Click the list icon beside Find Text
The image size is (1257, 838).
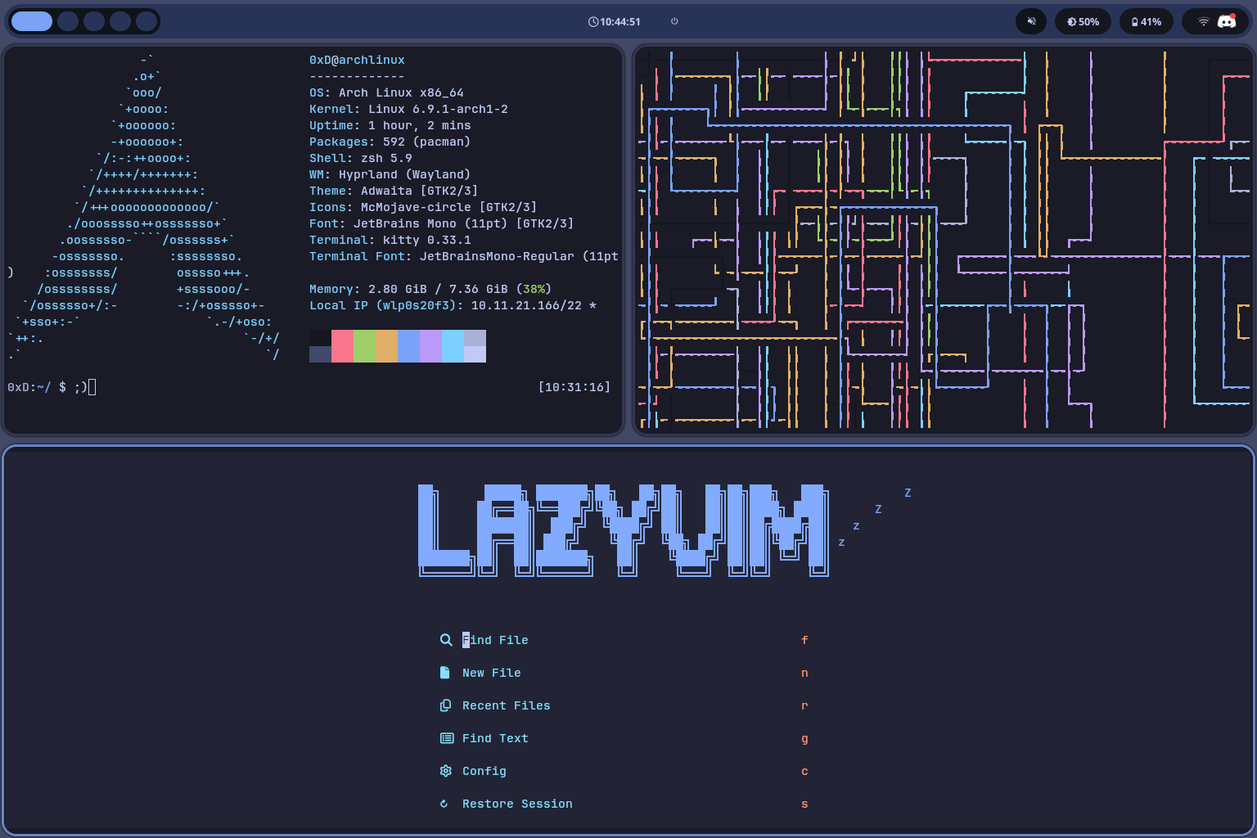[447, 738]
